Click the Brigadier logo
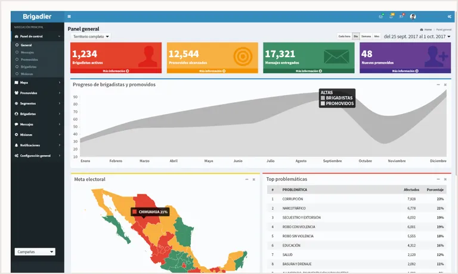The width and height of the screenshot is (458, 274). [37, 17]
